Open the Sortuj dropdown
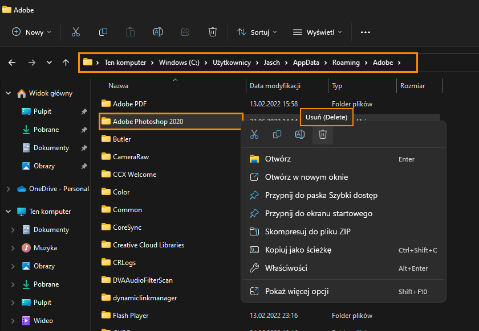This screenshot has width=479, height=331. tap(257, 32)
